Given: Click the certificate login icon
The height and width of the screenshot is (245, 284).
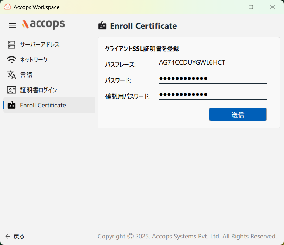Looking at the screenshot, I should tap(11, 90).
